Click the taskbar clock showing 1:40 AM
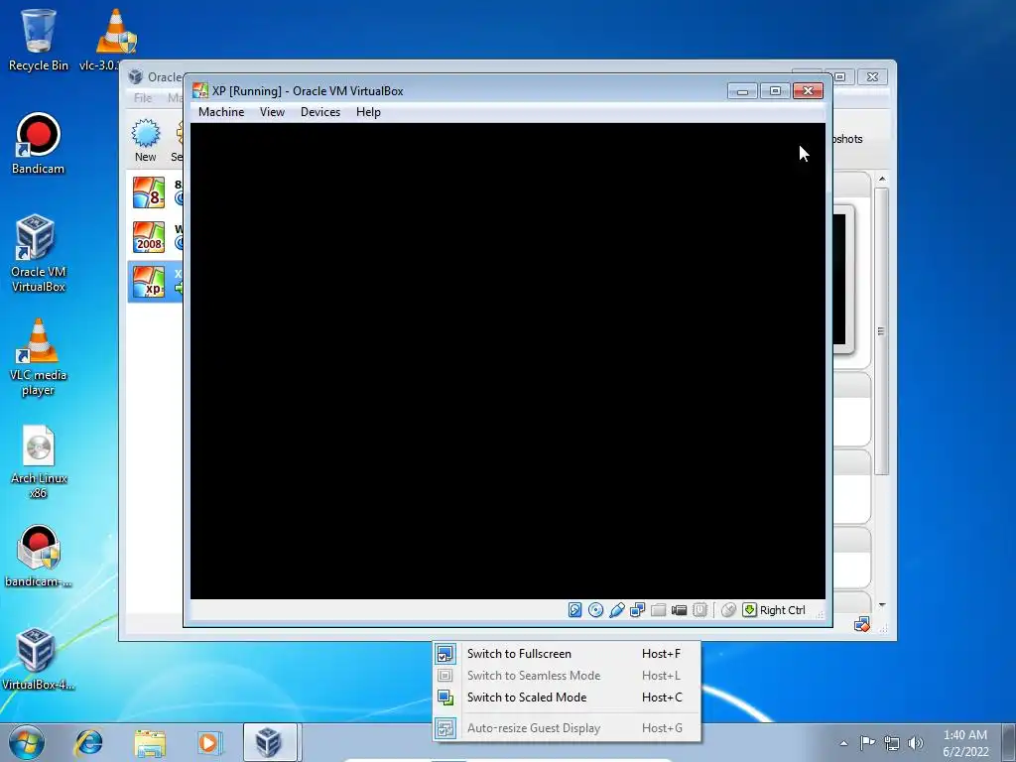This screenshot has width=1016, height=762. [964, 743]
